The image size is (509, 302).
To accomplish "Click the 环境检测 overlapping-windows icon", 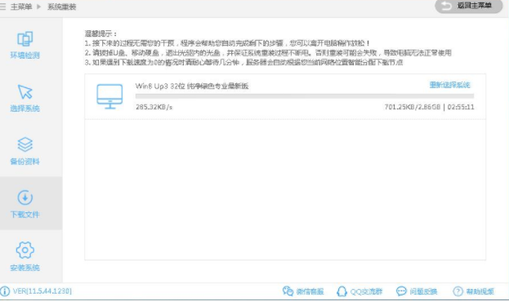I will pos(25,38).
